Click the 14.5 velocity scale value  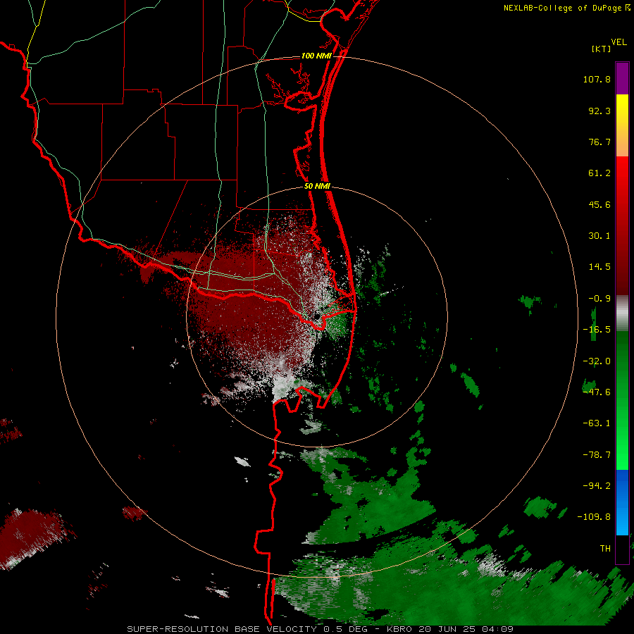(x=599, y=267)
